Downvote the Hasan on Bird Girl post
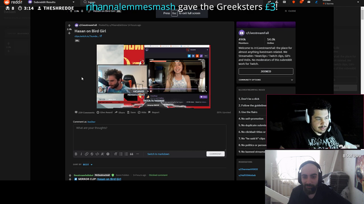364x204 pixels. (x=69, y=33)
